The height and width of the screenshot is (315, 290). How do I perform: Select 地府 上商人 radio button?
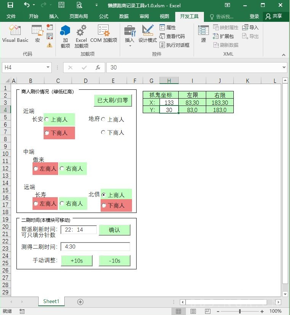(x=103, y=119)
